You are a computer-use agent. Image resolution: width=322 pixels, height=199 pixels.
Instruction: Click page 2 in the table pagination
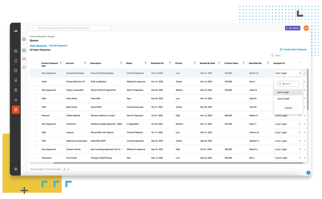point(68,169)
